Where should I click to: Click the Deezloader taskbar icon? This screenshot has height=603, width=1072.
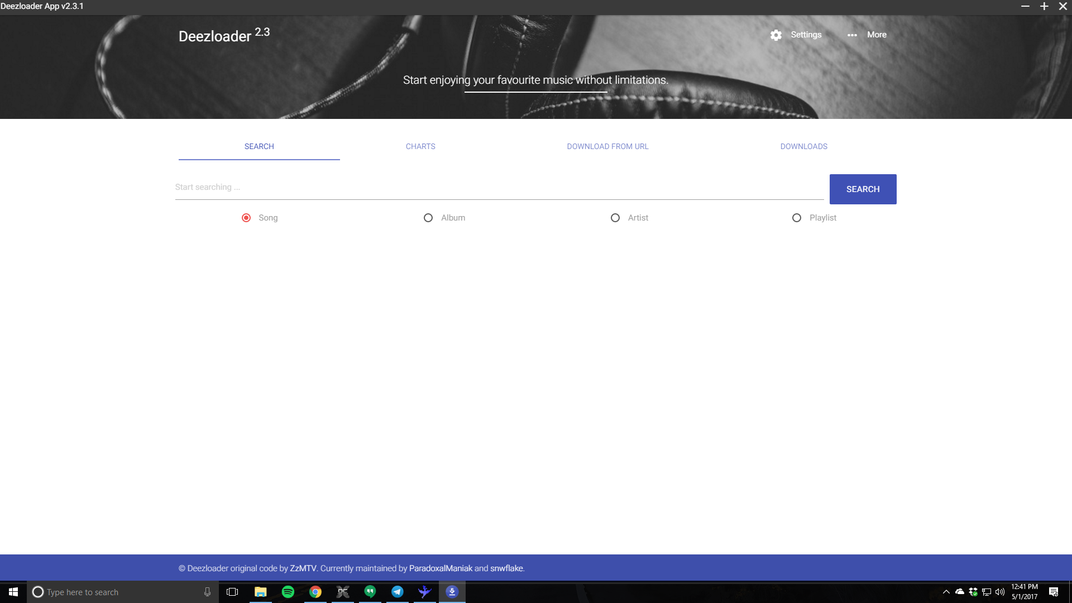pos(452,592)
